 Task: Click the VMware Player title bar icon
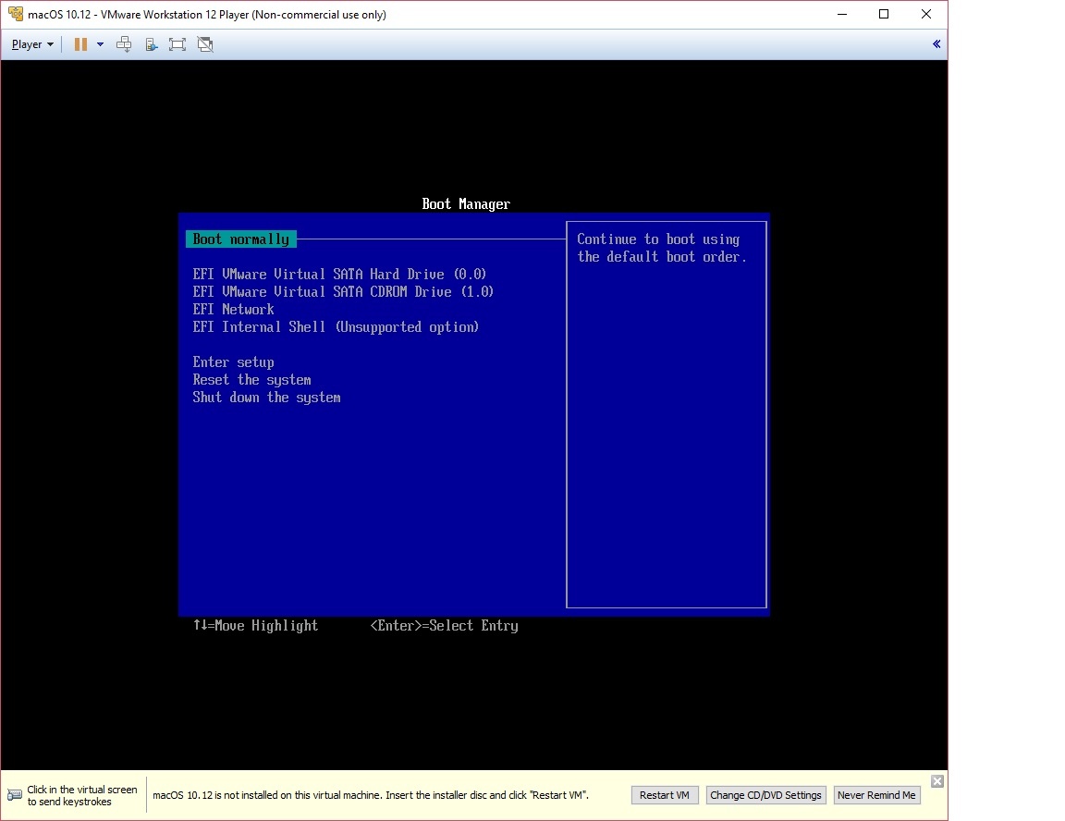15,14
